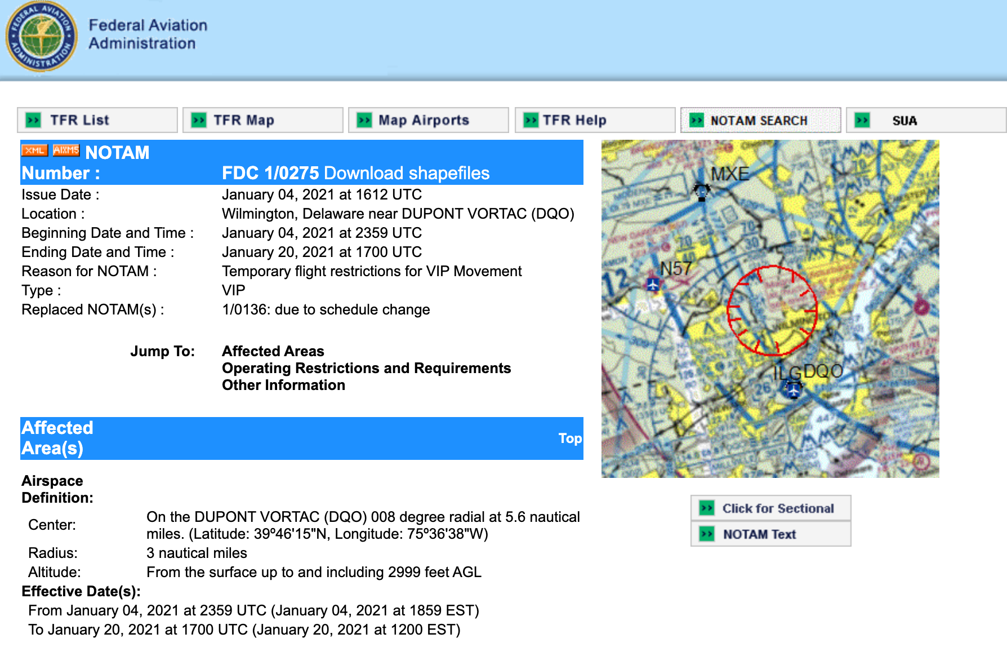The image size is (1007, 656).
Task: Click the Type value VIP
Action: point(233,290)
